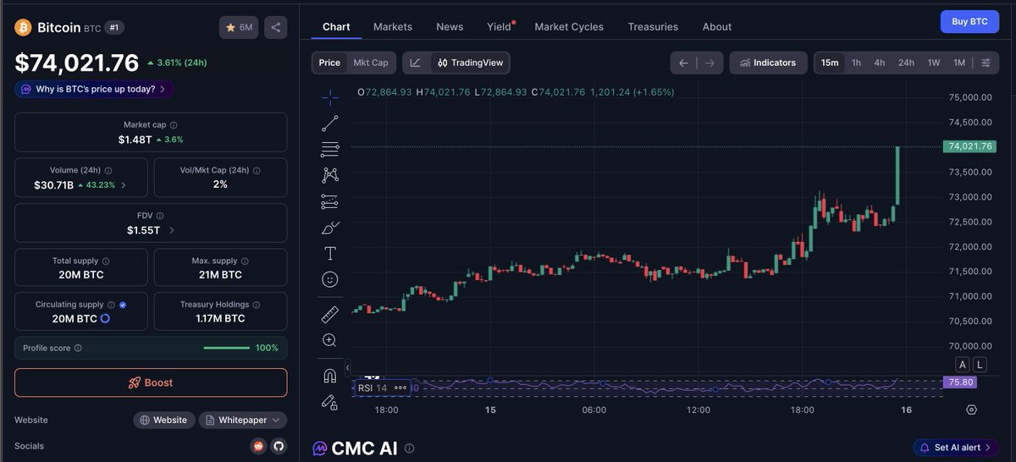
Task: Share Bitcoin page via share icon
Action: [276, 27]
